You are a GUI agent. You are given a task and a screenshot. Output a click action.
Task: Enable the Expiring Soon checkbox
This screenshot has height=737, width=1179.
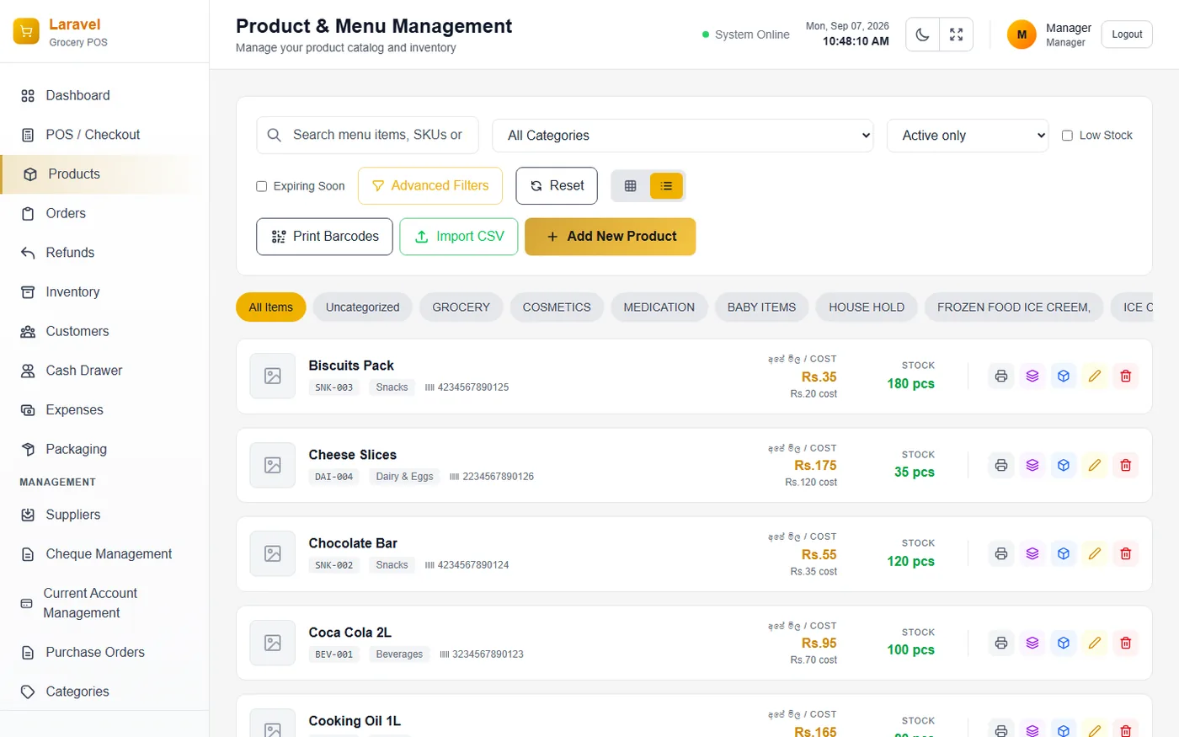click(x=261, y=186)
